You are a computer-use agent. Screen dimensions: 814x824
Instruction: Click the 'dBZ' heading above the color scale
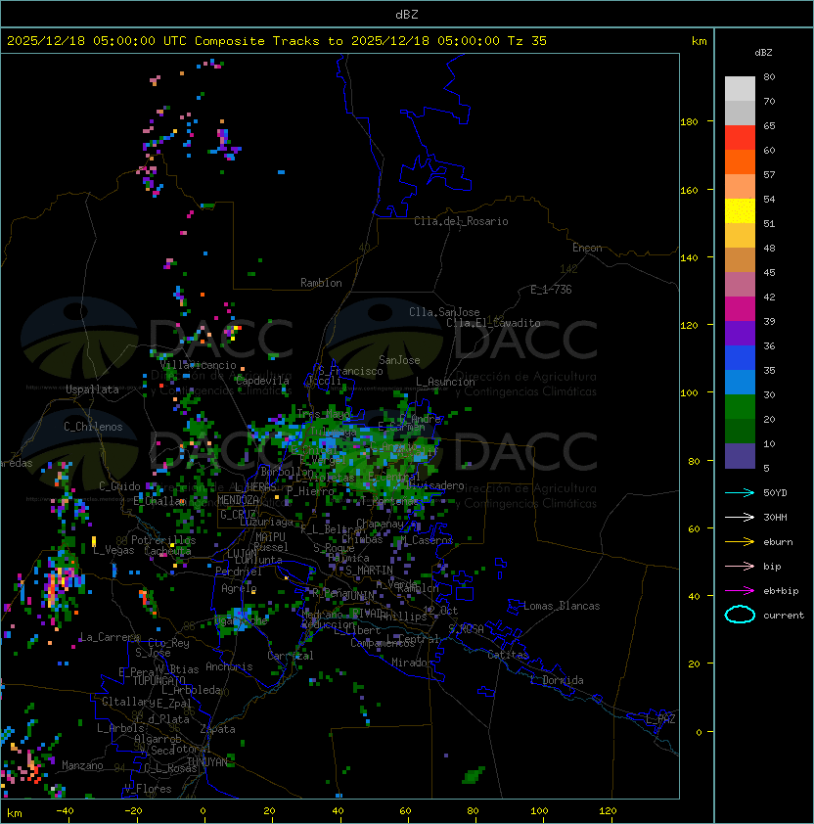pyautogui.click(x=763, y=53)
